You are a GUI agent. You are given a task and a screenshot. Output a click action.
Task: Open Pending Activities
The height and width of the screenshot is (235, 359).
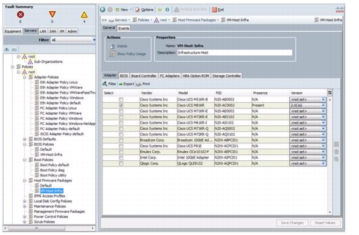click(x=191, y=9)
